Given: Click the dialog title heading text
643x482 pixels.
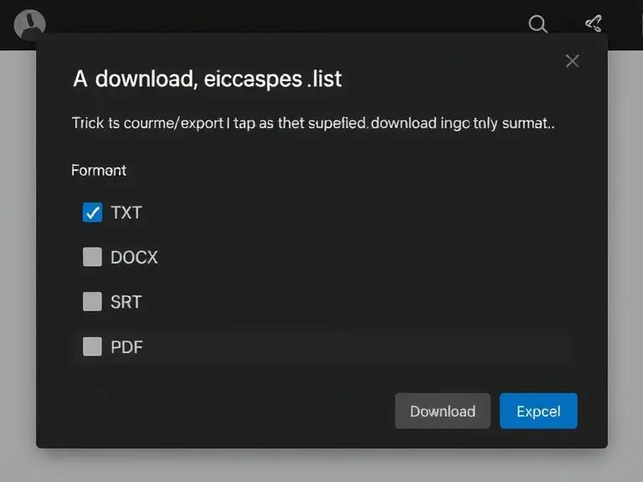Looking at the screenshot, I should [x=207, y=79].
